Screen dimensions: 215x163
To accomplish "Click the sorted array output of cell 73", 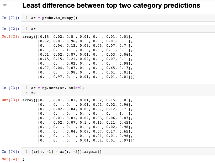I will [x=78, y=120].
